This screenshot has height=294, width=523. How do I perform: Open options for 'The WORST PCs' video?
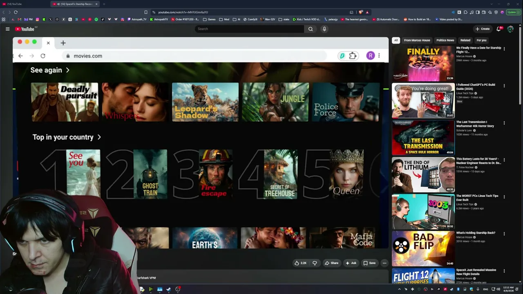pos(504,197)
